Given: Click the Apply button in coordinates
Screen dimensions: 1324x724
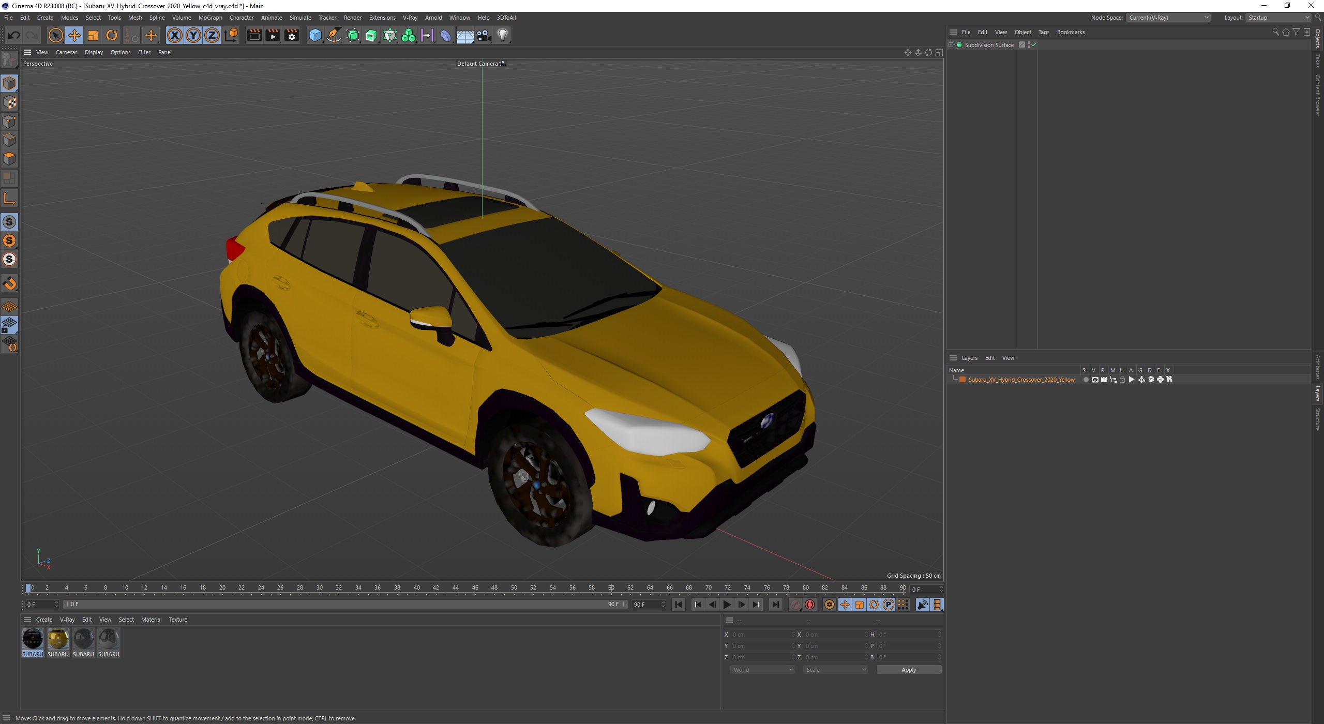Looking at the screenshot, I should [908, 669].
